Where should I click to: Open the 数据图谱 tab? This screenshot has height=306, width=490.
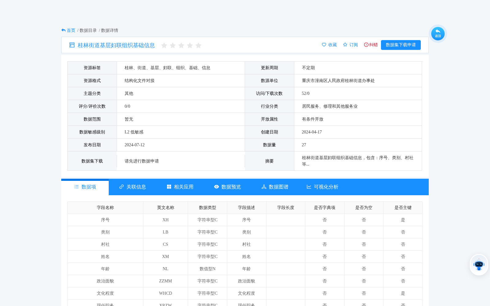tap(275, 187)
